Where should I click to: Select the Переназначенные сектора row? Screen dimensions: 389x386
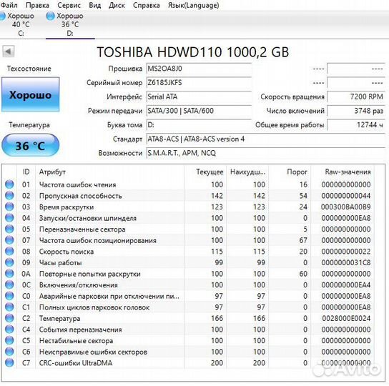coord(188,229)
